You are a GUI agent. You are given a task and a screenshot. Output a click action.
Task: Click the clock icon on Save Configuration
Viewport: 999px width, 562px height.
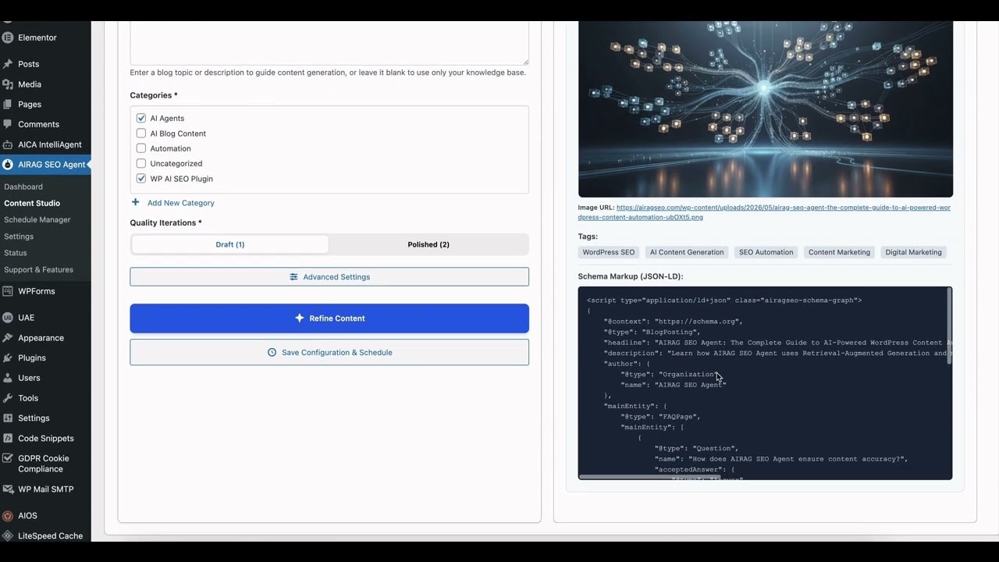click(272, 353)
